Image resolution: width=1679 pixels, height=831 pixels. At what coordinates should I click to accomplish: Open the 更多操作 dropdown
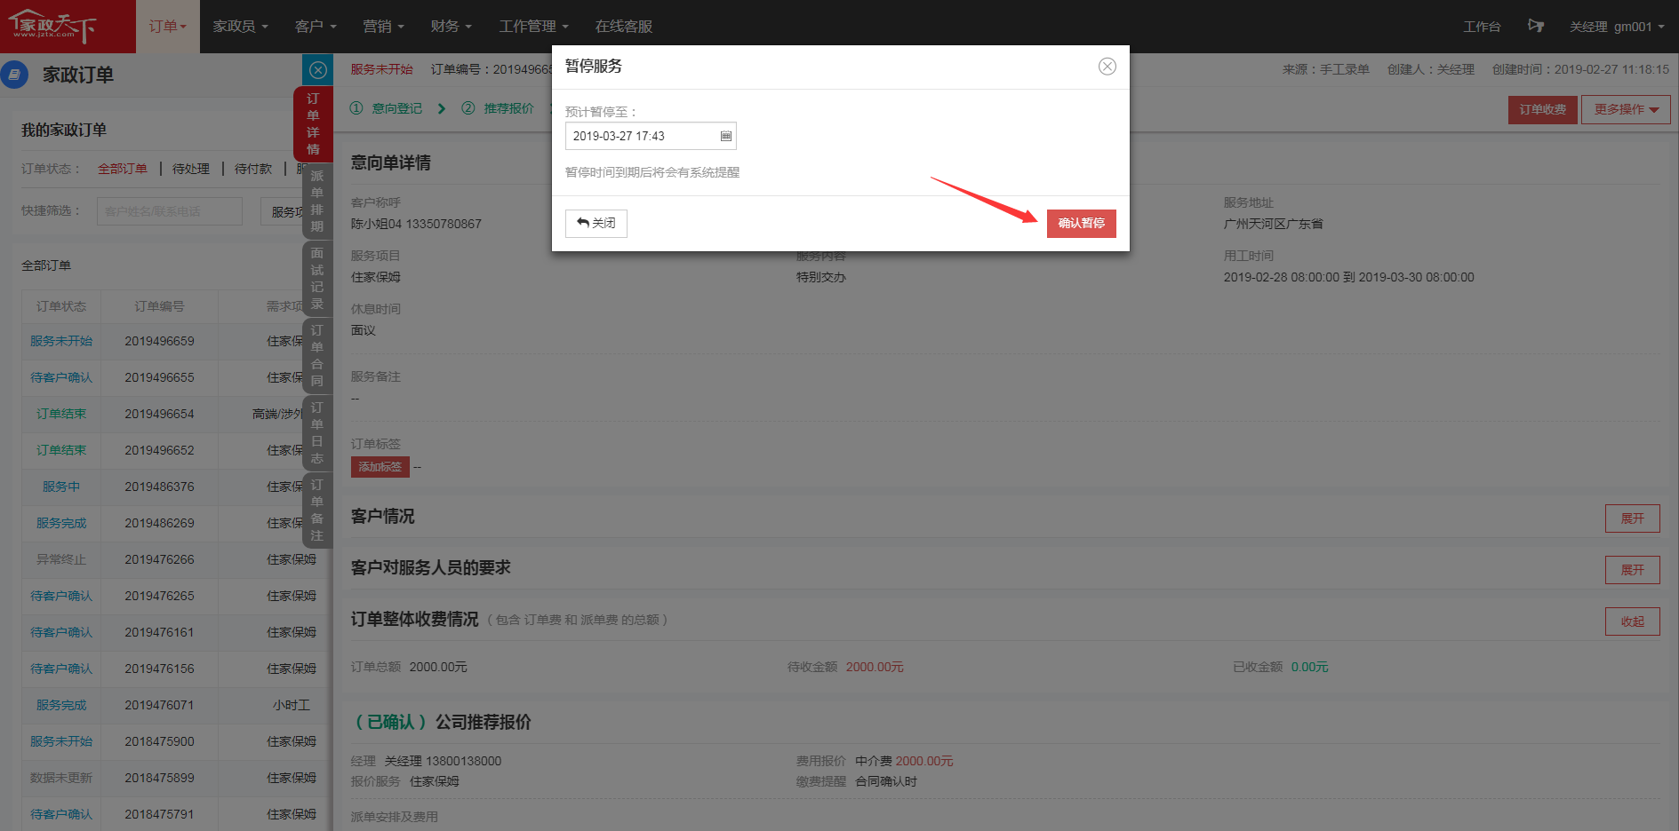(x=1626, y=110)
